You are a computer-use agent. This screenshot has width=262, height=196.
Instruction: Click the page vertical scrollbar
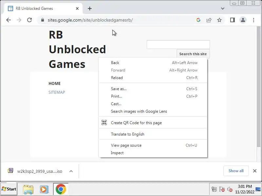(259, 87)
